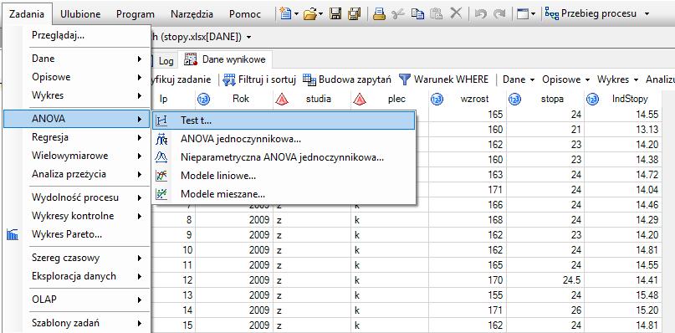Screen dimensions: 675x333
Task: Open the Pomoc menu
Action: [244, 13]
